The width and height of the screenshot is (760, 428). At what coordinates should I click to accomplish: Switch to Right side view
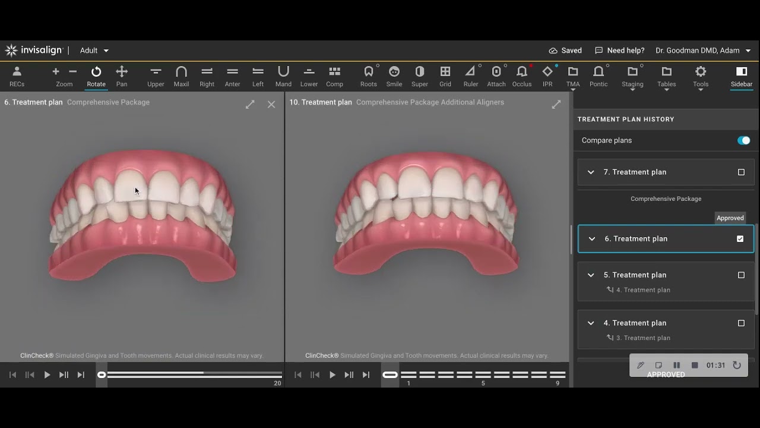(x=207, y=76)
